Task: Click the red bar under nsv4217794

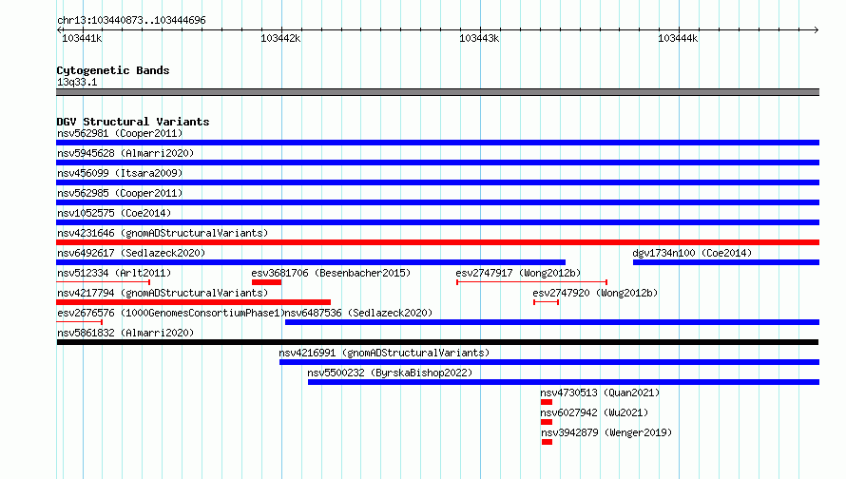Action: 193,302
